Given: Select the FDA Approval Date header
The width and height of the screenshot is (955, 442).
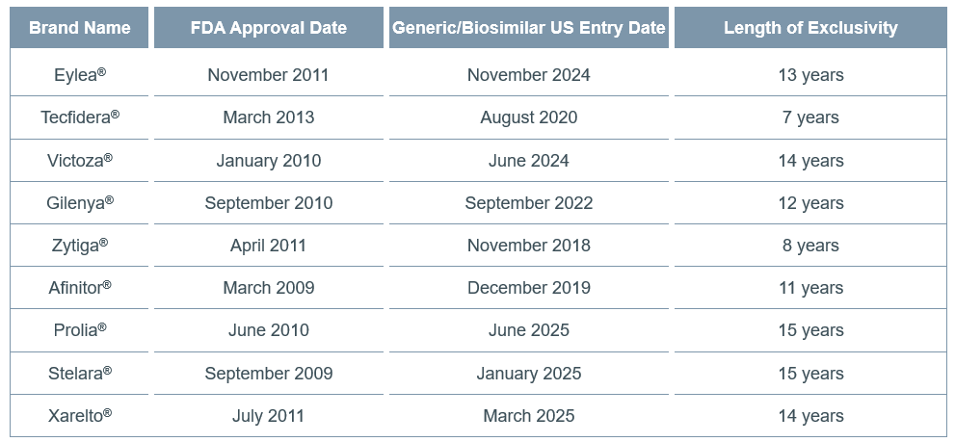Looking at the screenshot, I should click(269, 27).
